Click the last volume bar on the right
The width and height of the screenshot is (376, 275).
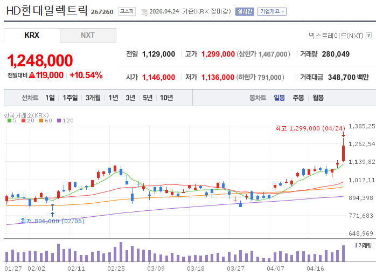coord(343,253)
